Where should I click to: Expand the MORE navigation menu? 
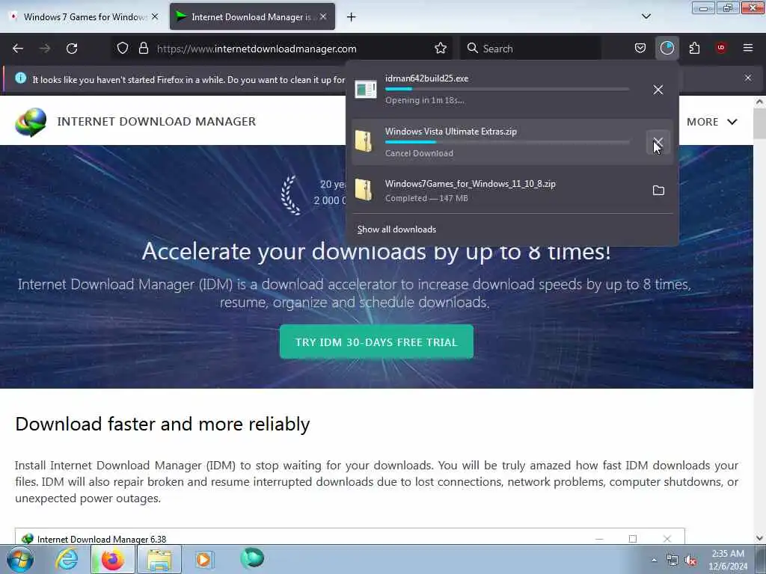[712, 122]
